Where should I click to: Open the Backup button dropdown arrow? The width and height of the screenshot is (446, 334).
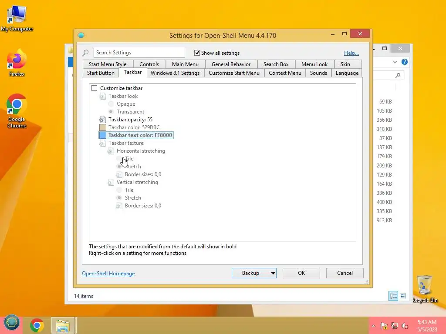click(273, 273)
